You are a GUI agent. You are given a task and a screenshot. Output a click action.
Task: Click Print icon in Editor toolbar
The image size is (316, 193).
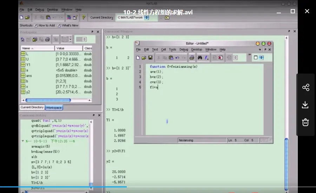point(192,58)
